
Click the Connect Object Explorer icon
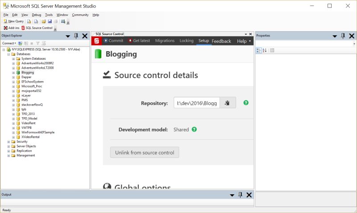(20, 43)
